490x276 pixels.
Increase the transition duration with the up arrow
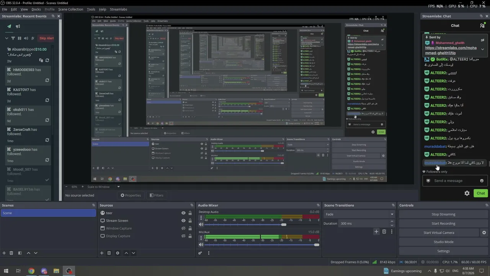392,222
